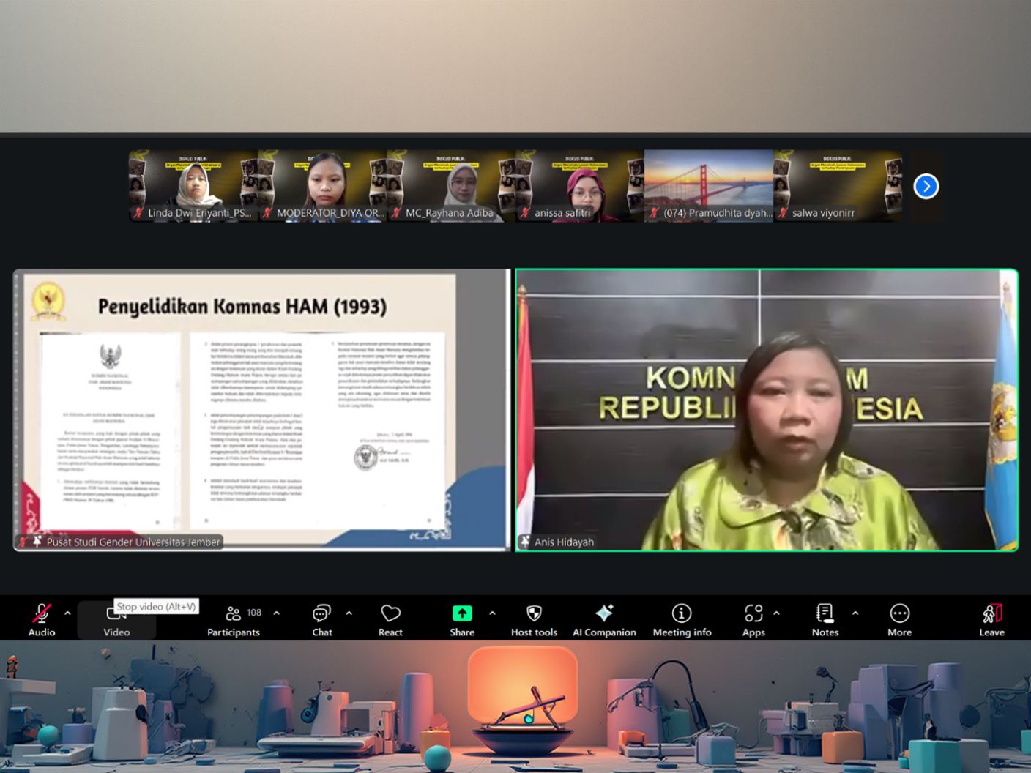Screen dimensions: 1031x773
Task: Open Host tools shield
Action: (534, 619)
